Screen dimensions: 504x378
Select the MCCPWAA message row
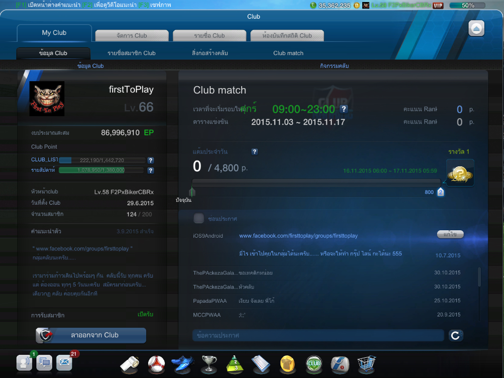pyautogui.click(x=327, y=315)
